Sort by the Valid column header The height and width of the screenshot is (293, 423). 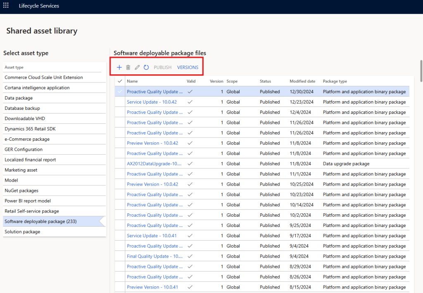click(191, 81)
